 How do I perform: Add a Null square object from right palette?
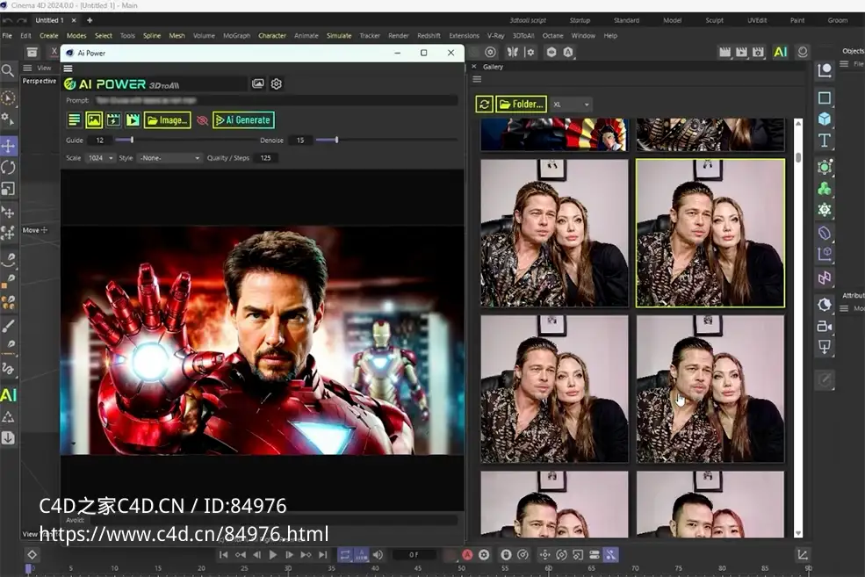[x=825, y=98]
